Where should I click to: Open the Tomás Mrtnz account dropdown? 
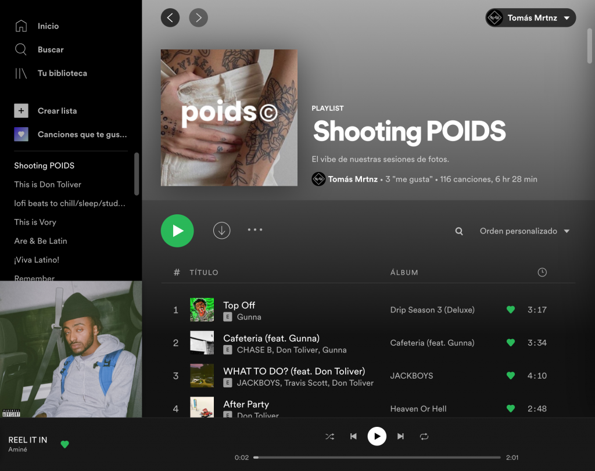(x=529, y=17)
